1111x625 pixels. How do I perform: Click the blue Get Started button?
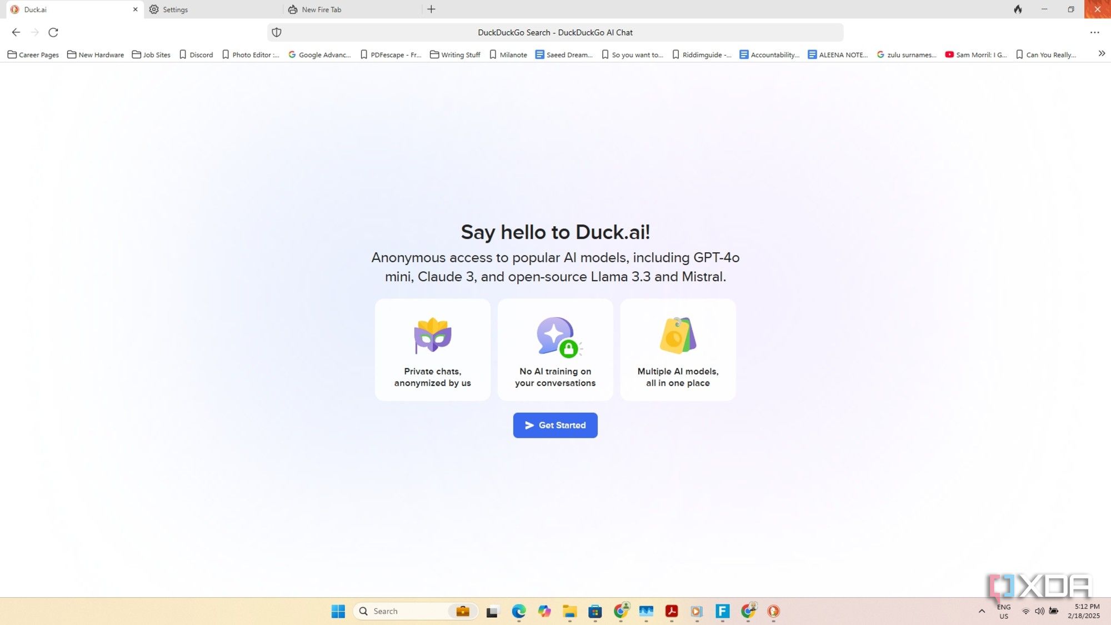555,425
